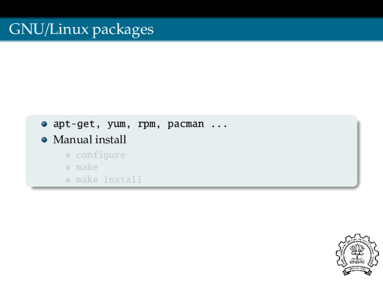Click the bullet beside Manual install

pyautogui.click(x=44, y=140)
